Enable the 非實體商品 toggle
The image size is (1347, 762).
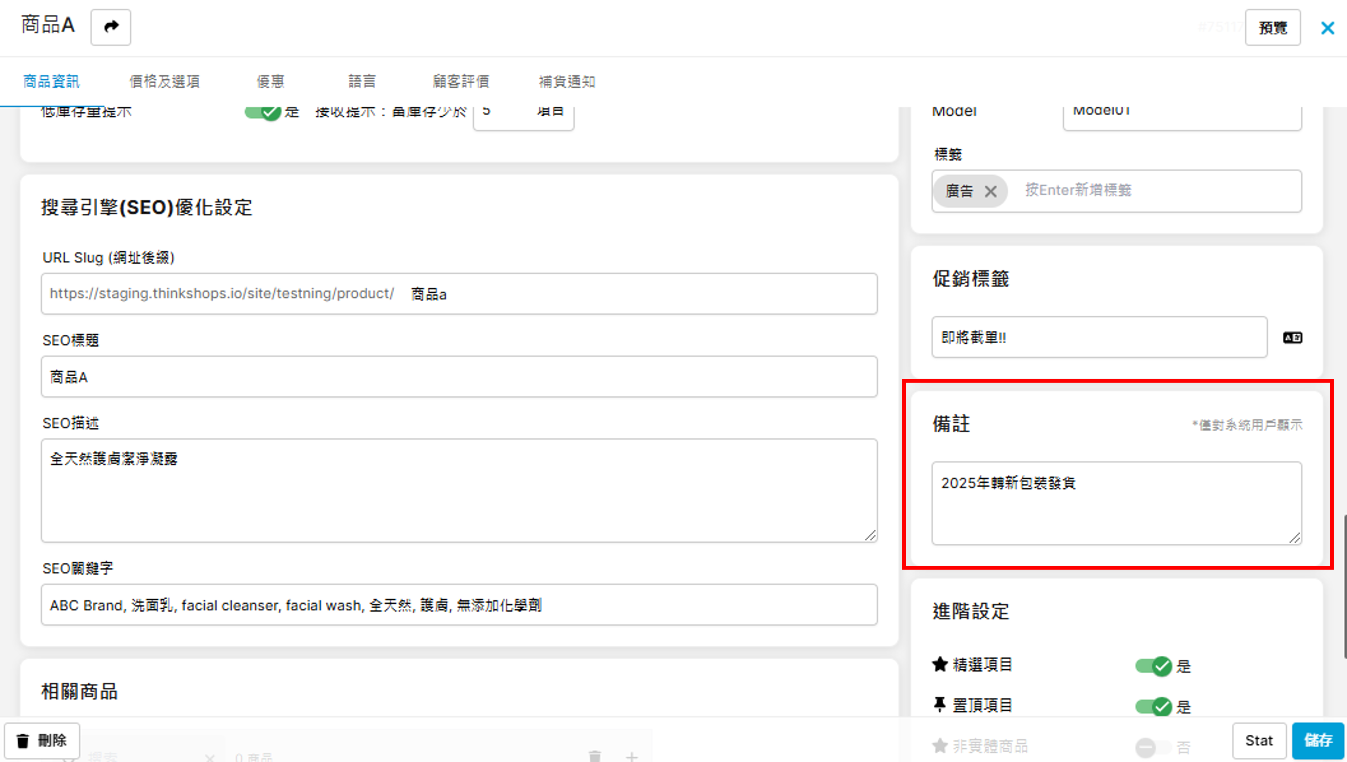tap(1153, 747)
